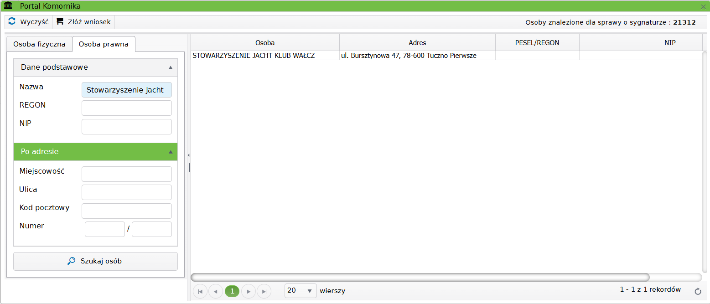This screenshot has height=304, width=710.
Task: Reload the results table with refresh icon
Action: (698, 291)
